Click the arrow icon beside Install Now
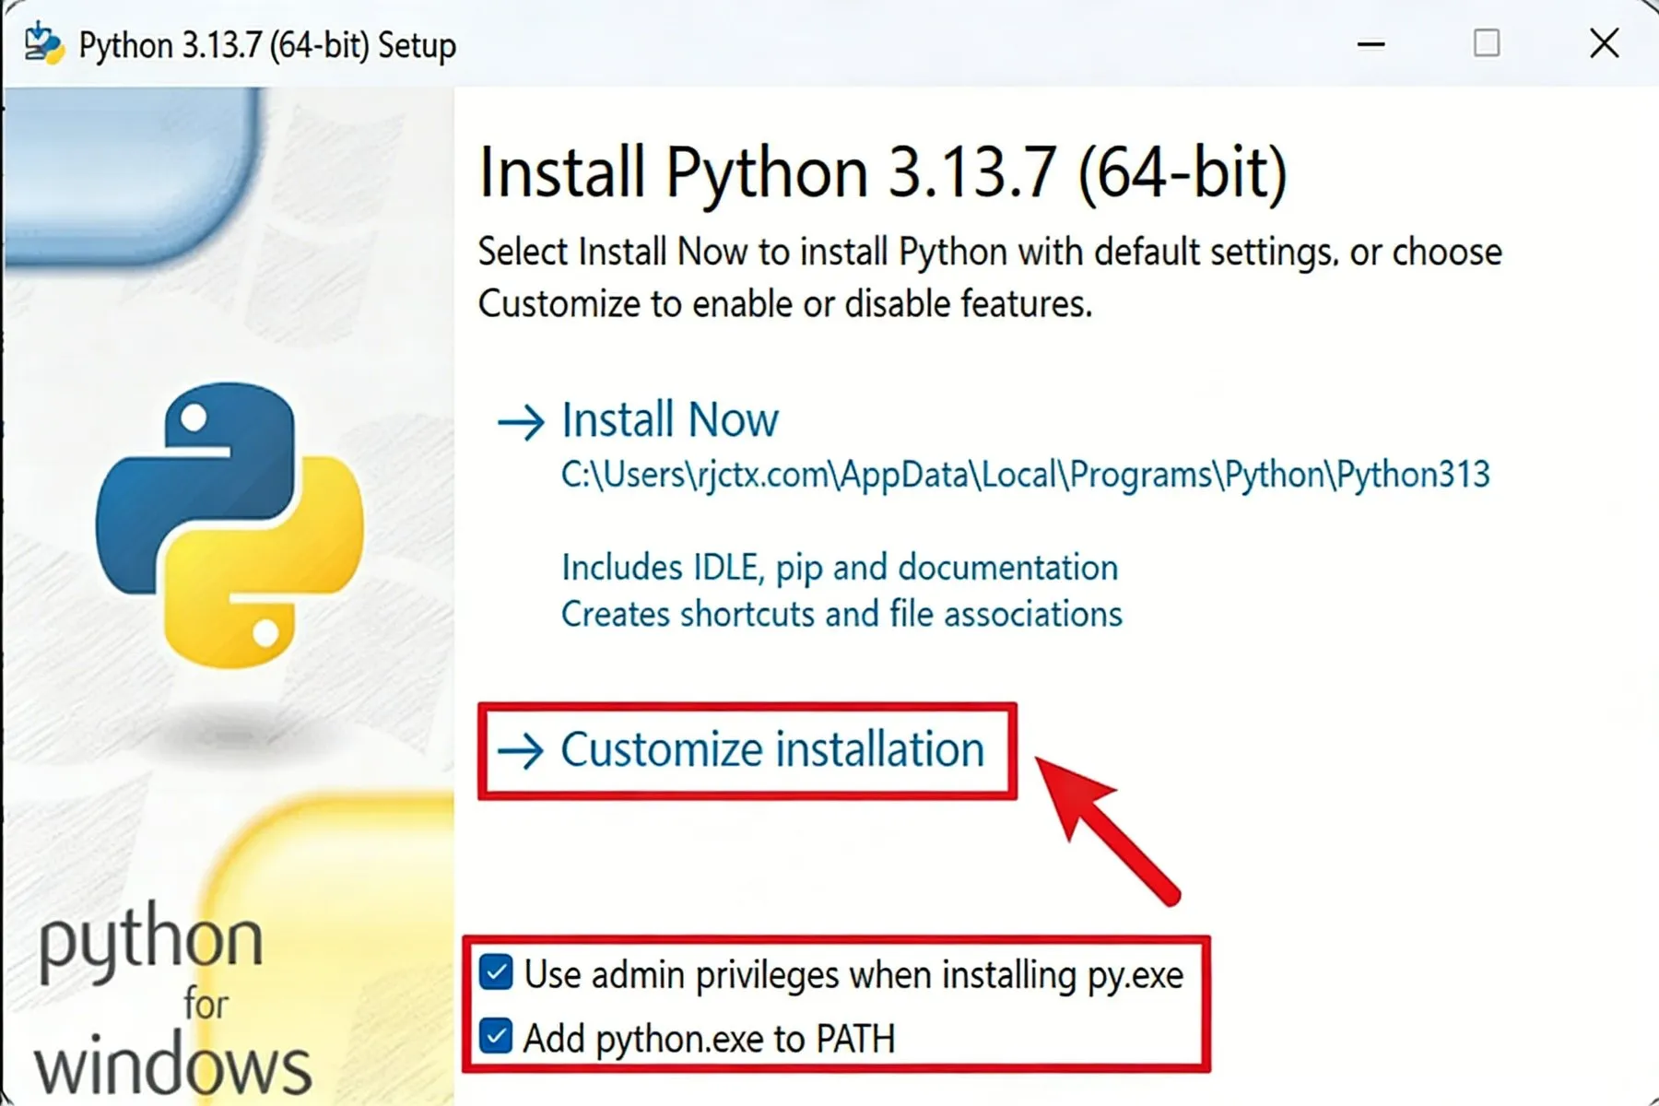1659x1106 pixels. (521, 422)
